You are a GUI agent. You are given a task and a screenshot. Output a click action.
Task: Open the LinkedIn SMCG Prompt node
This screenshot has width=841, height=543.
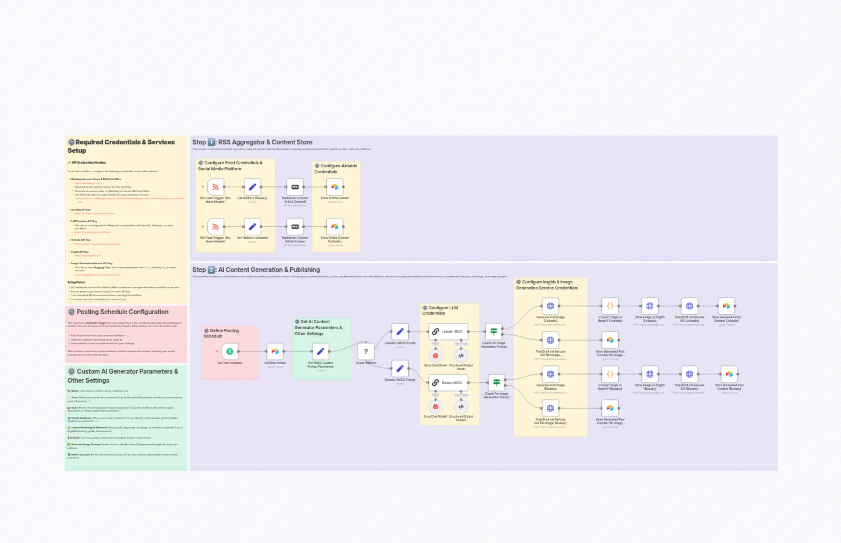(400, 332)
